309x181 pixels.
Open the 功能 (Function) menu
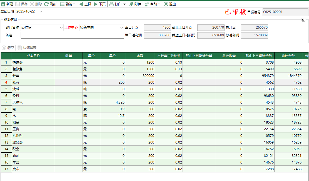(x=67, y=4)
